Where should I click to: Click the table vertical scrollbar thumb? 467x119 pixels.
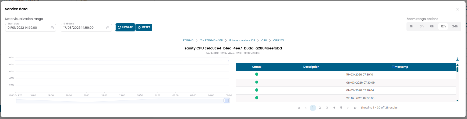[x=457, y=70]
